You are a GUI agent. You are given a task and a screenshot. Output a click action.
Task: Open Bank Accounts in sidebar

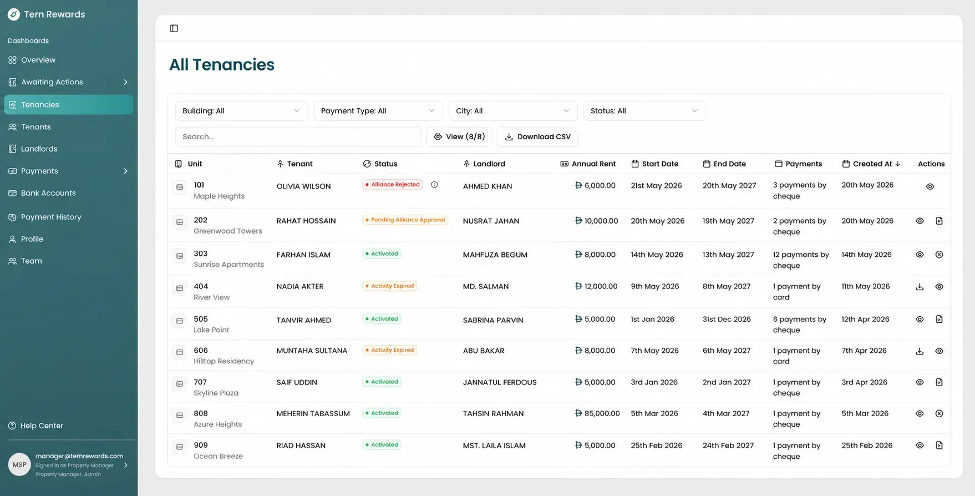click(x=68, y=193)
